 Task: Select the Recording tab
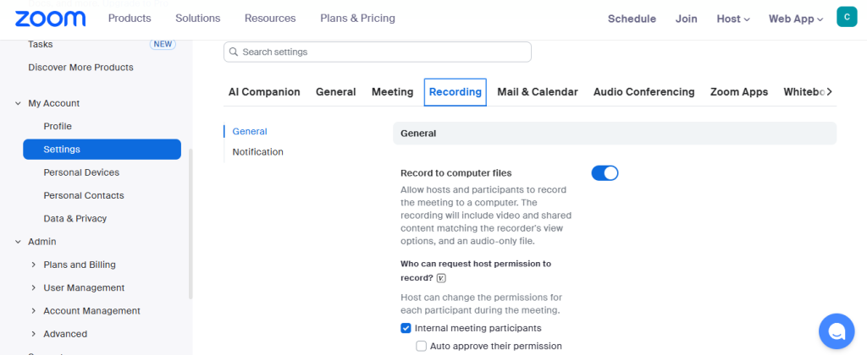(x=455, y=92)
